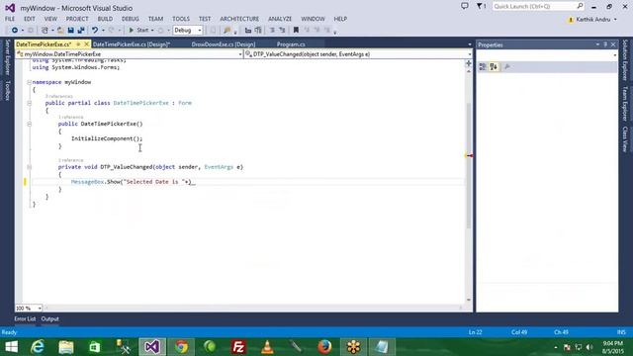The width and height of the screenshot is (633, 356).
Task: Click the Visual Studio logo icon in title bar
Action: pos(10,8)
